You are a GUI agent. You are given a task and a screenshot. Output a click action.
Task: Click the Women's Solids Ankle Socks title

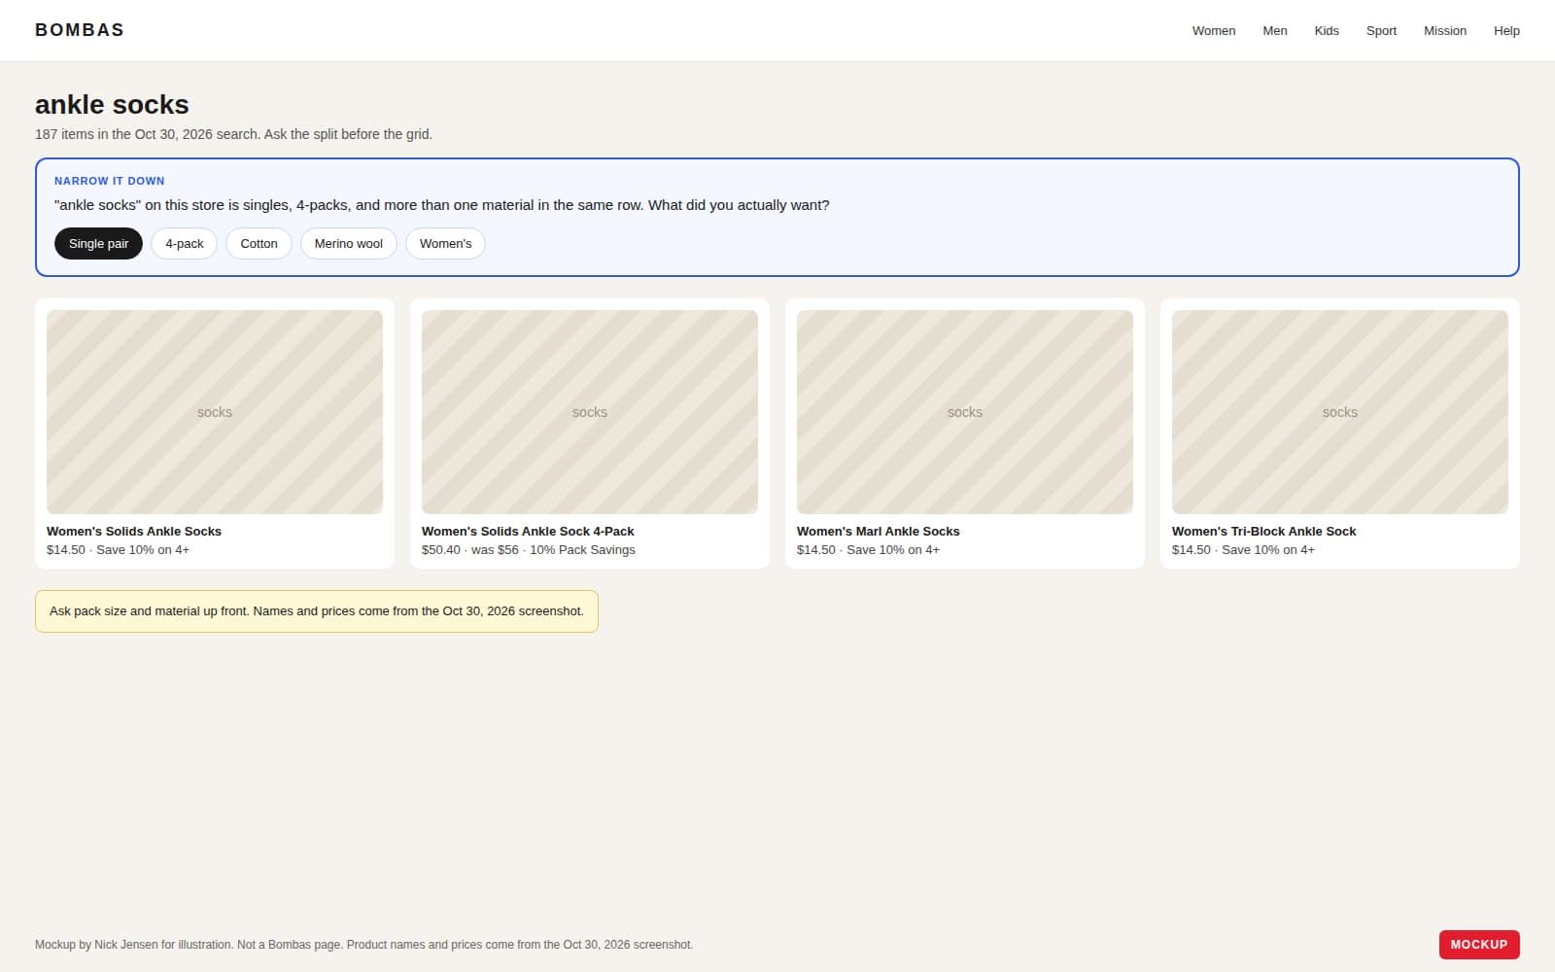pos(134,532)
